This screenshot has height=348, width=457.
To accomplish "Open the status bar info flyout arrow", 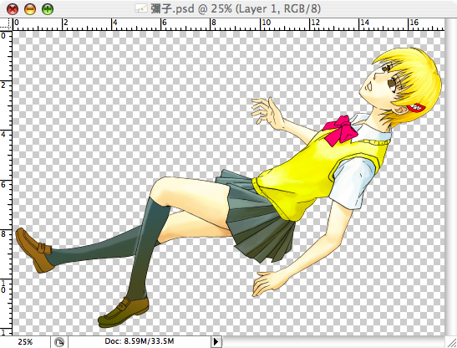I will tap(216, 341).
